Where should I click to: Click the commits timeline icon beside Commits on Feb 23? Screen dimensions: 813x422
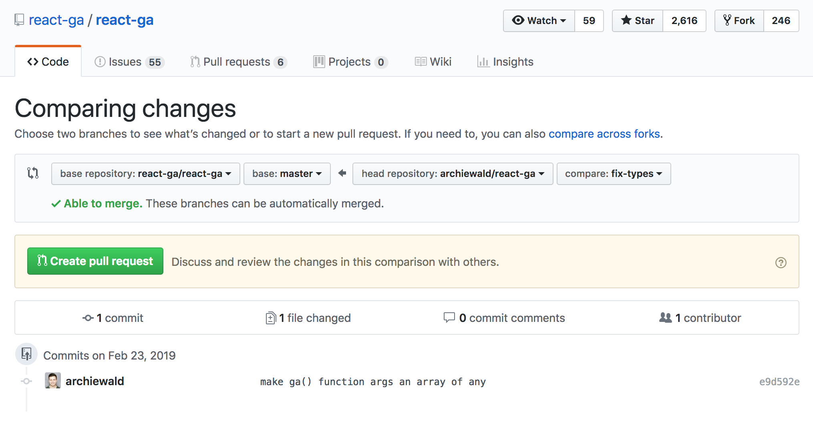[26, 354]
